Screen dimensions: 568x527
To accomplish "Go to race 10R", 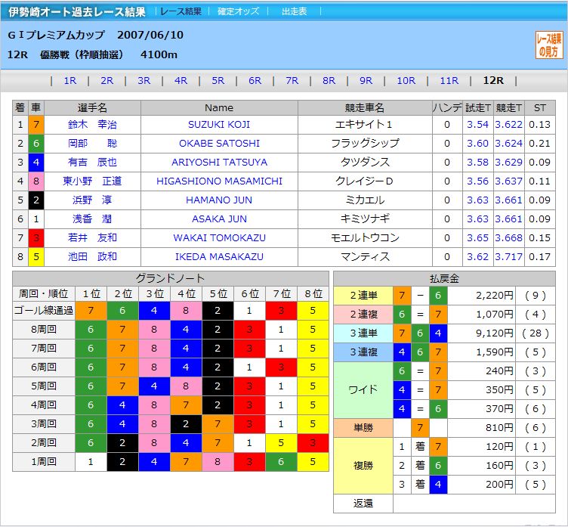I will pyautogui.click(x=406, y=80).
